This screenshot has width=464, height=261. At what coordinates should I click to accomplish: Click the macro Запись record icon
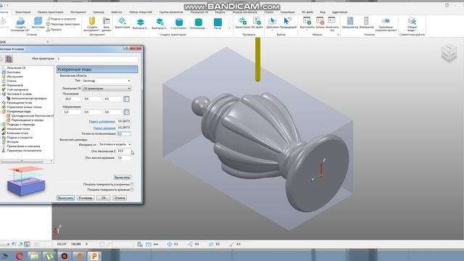point(320,21)
